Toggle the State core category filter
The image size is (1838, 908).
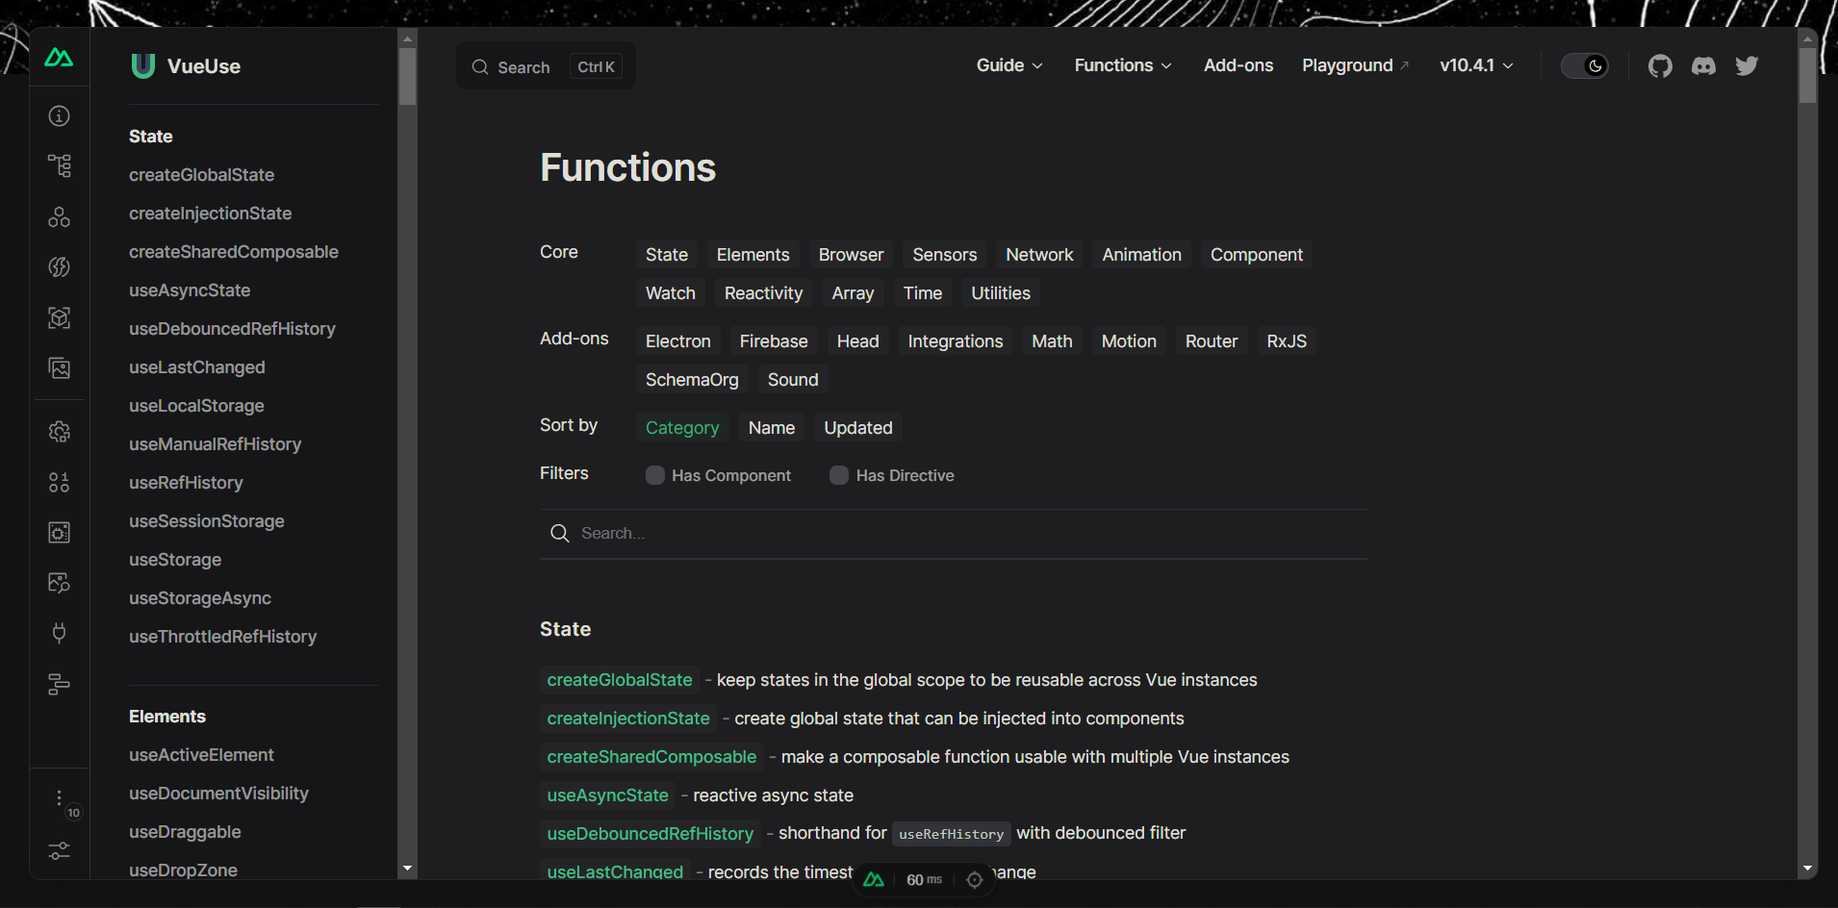tap(667, 255)
